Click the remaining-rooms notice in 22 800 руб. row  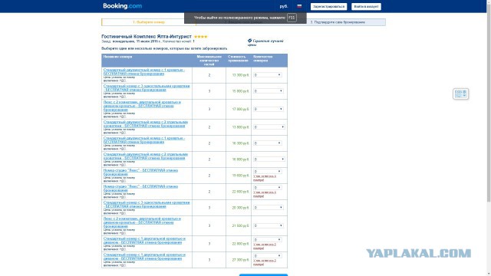point(265,246)
